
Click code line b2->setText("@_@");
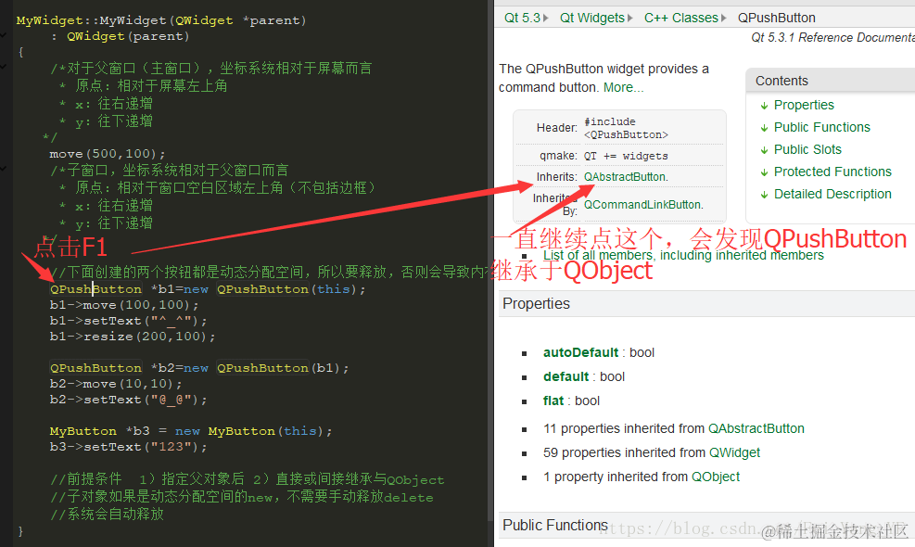128,400
